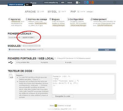Open the Apache configuration icon
The height and width of the screenshot is (111, 123).
38,12
